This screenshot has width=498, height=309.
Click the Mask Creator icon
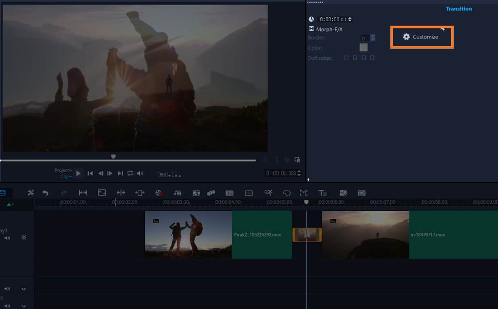point(287,193)
